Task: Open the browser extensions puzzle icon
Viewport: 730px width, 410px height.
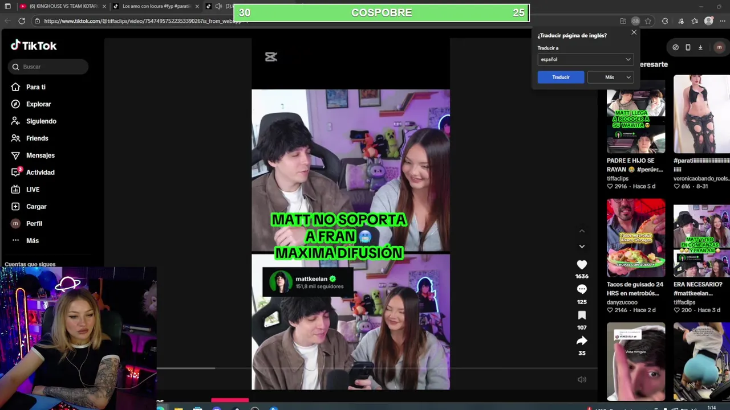Action: pos(665,21)
